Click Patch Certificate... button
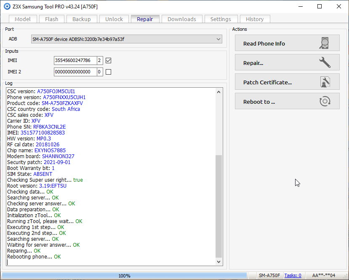 pos(287,81)
